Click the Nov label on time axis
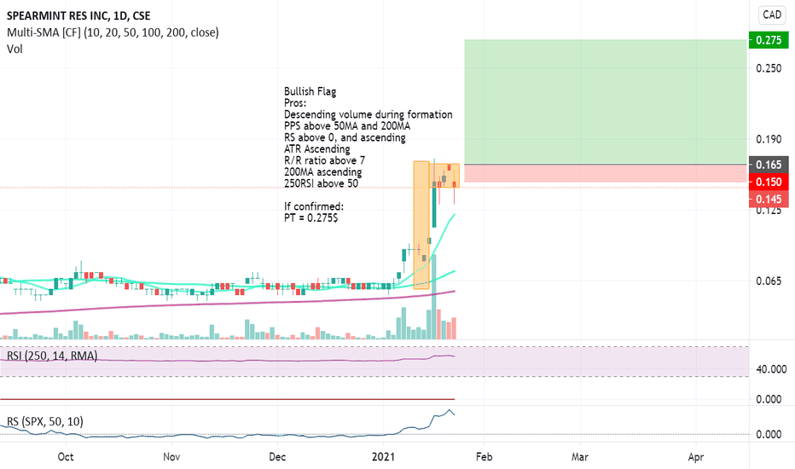Screen dimensions: 795x469 pyautogui.click(x=171, y=456)
